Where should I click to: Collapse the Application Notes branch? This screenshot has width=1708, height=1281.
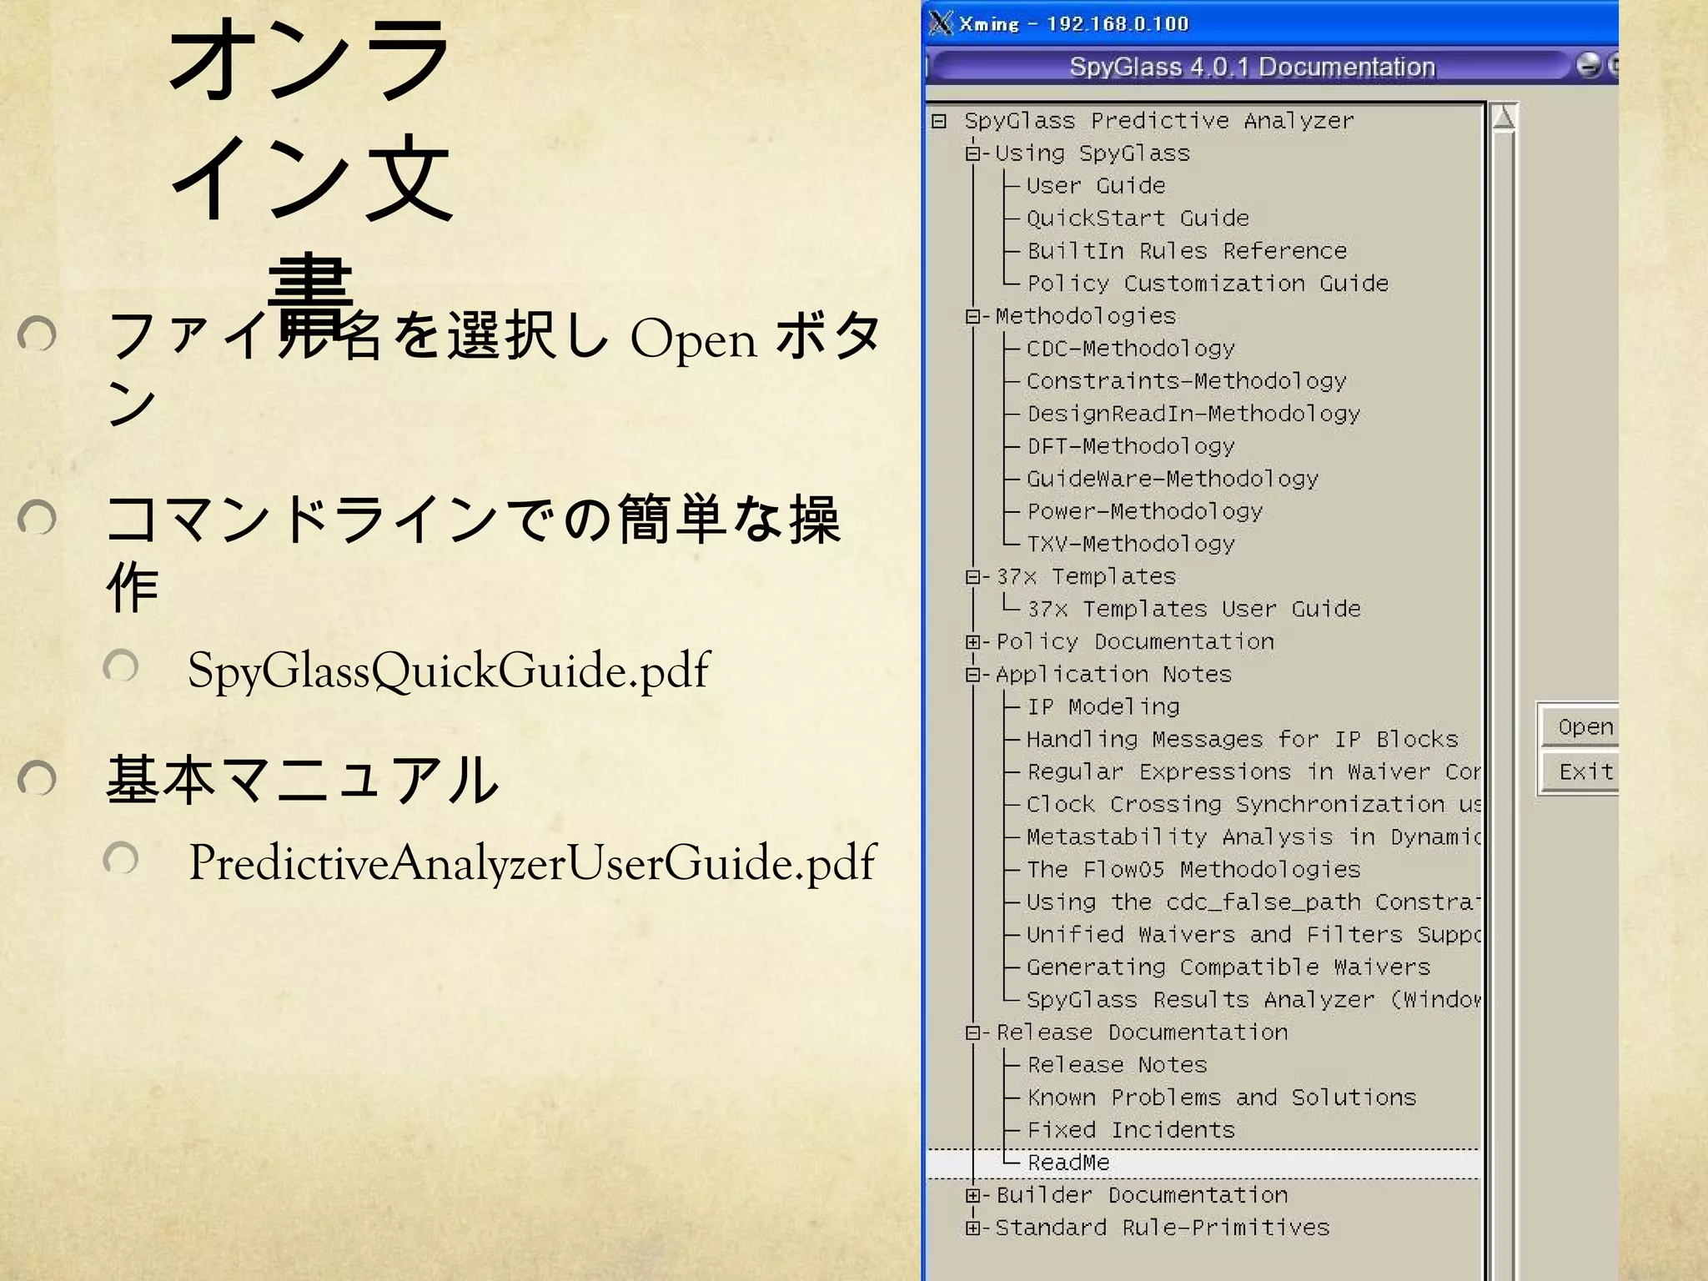[x=972, y=674]
